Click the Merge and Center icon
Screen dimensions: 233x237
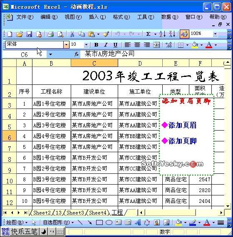tap(156, 45)
